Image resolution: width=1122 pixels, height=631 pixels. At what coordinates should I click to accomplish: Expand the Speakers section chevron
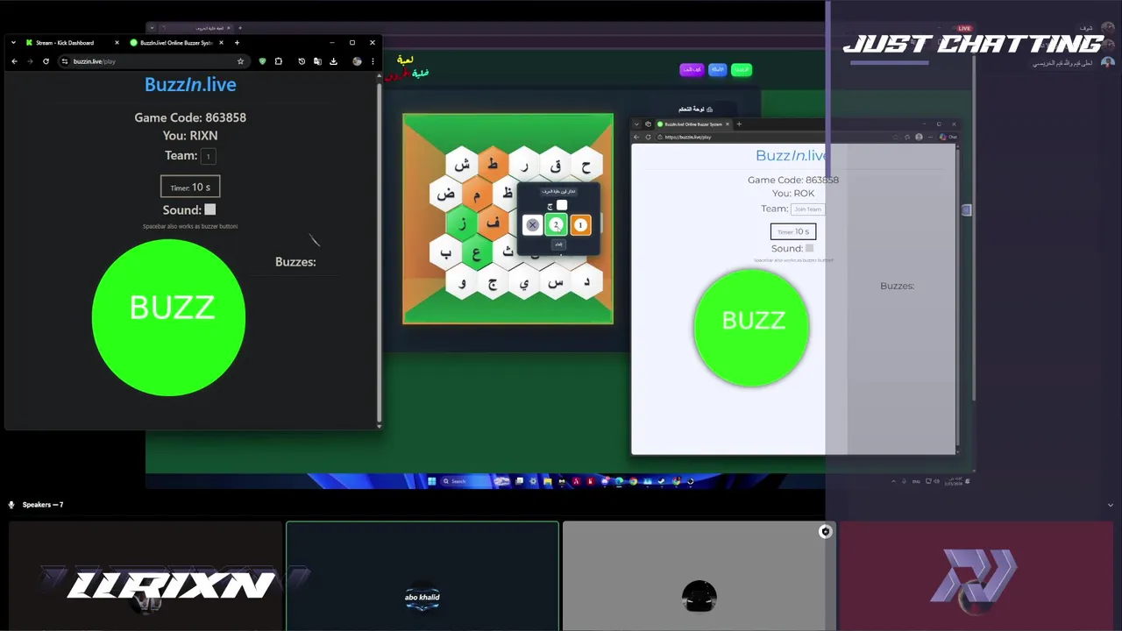tap(1111, 505)
